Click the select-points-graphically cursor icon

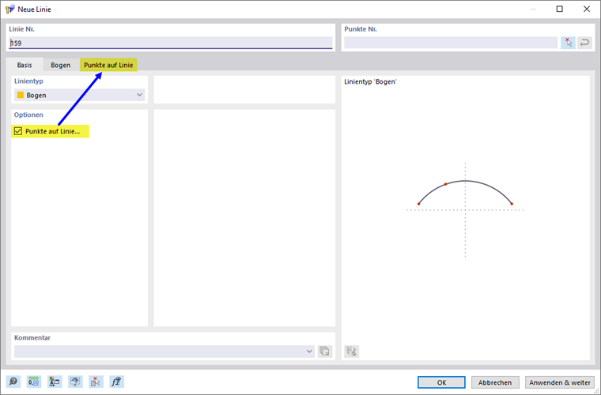pos(568,43)
